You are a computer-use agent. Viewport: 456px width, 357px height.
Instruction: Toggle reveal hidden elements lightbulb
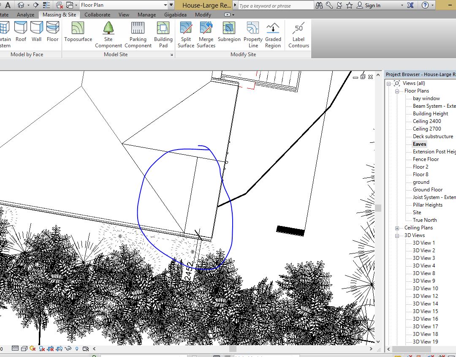(x=76, y=349)
